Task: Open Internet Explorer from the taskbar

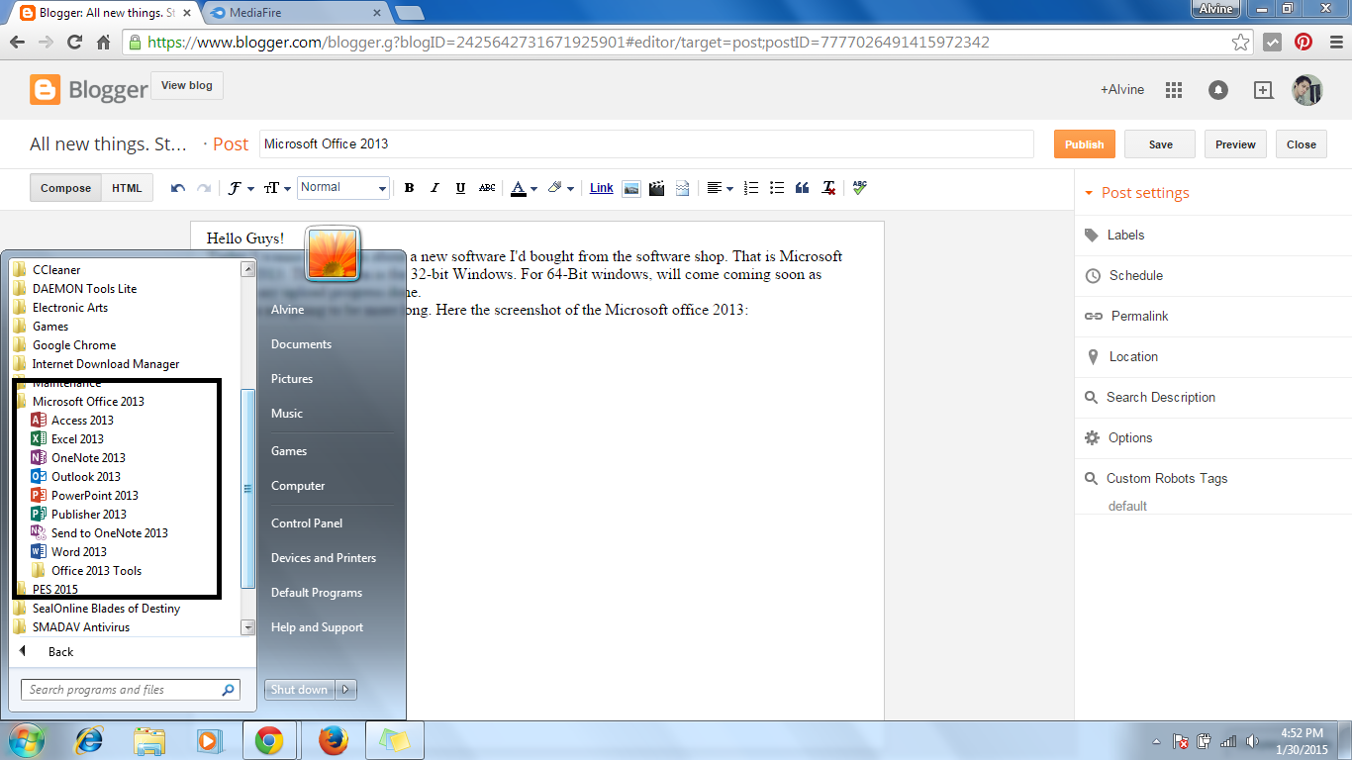Action: (90, 740)
